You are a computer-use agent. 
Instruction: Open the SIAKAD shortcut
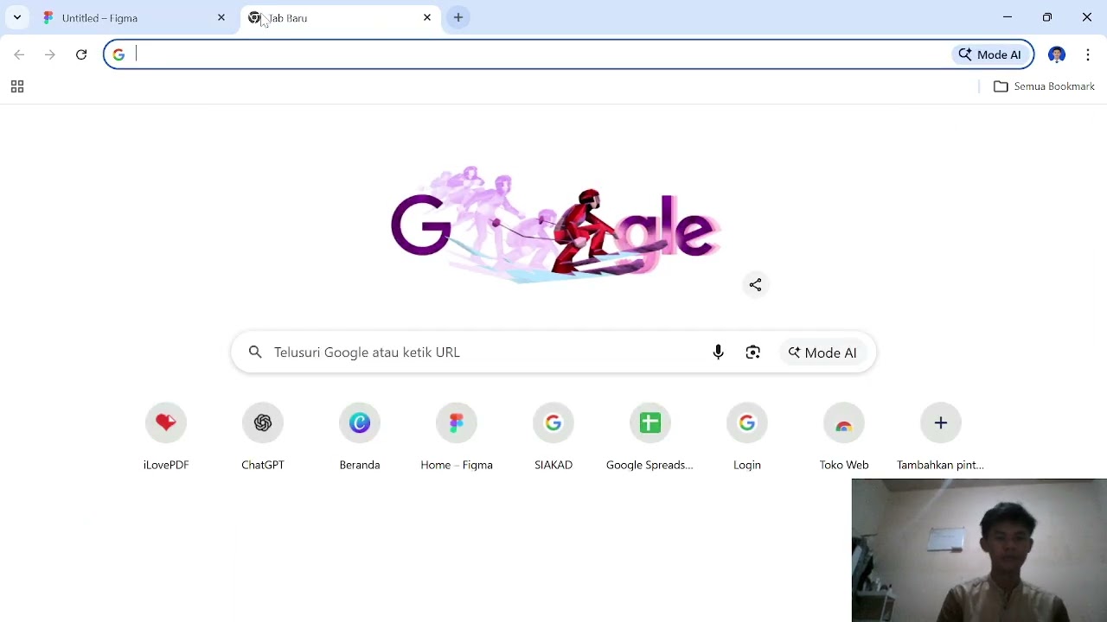pyautogui.click(x=553, y=437)
